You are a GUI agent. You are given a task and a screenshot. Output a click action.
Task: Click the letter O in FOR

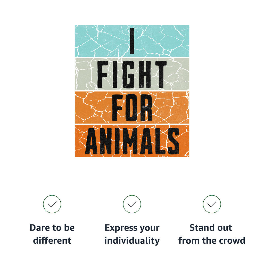pyautogui.click(x=132, y=108)
